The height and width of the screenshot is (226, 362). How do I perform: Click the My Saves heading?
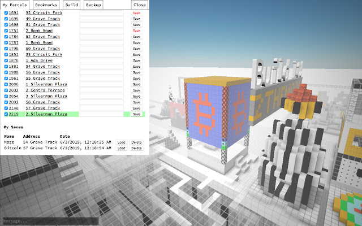[x=14, y=127]
